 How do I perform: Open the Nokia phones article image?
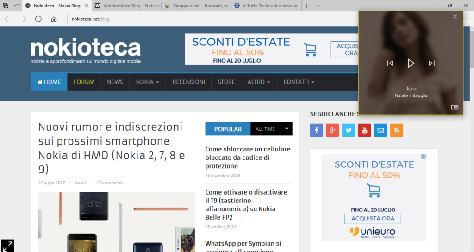tap(116, 222)
